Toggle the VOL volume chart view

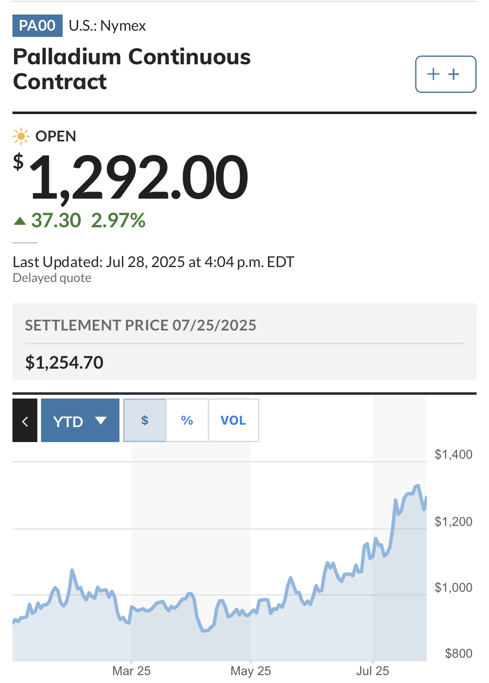(234, 420)
